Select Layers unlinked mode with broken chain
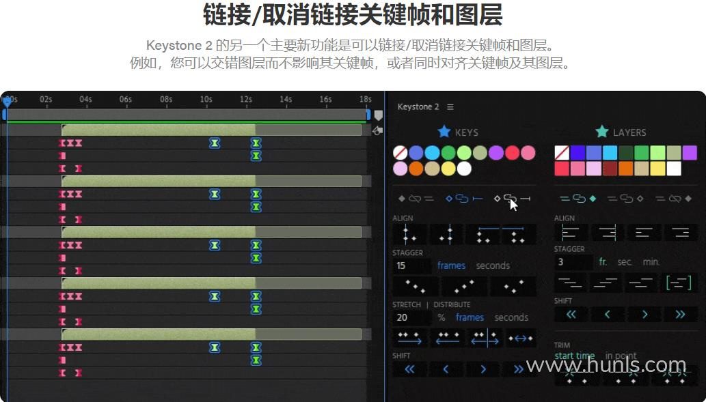The width and height of the screenshot is (706, 402). [x=674, y=199]
